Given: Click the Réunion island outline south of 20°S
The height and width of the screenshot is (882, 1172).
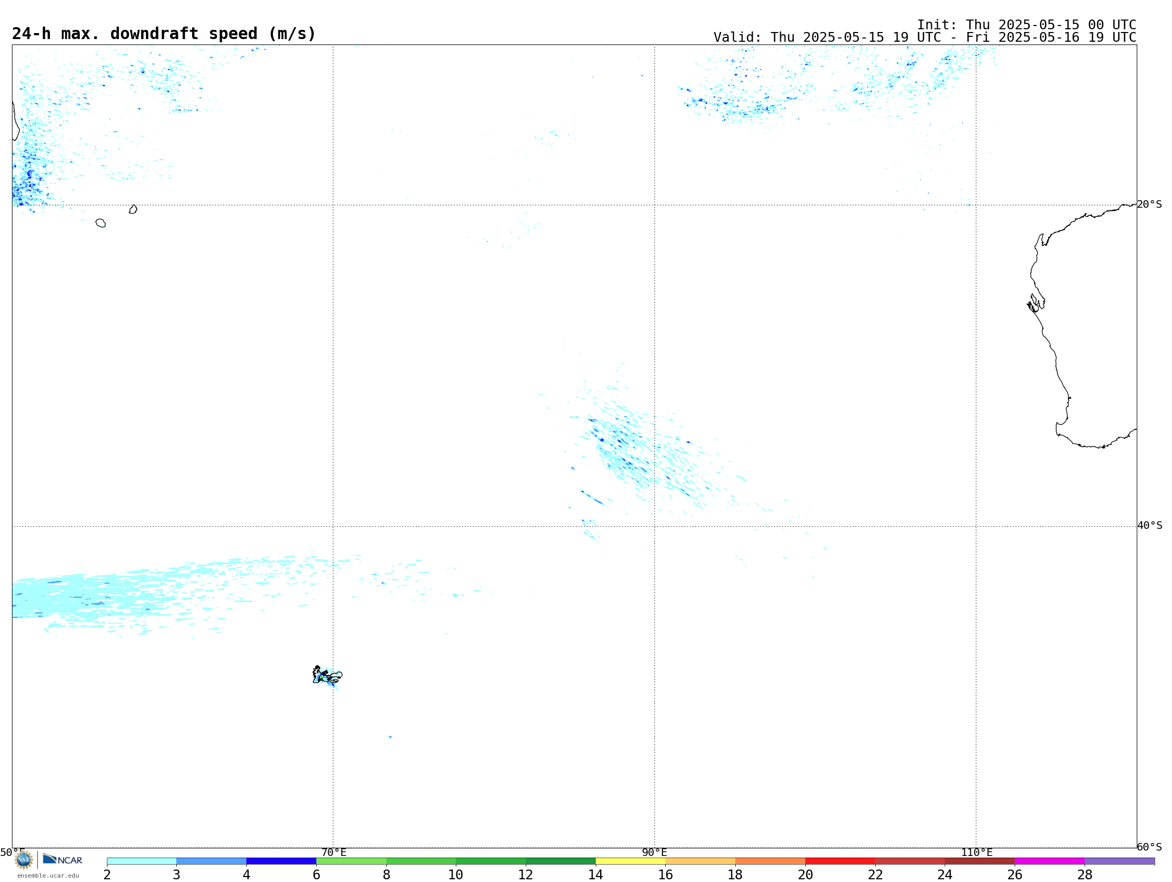Looking at the screenshot, I should click(100, 223).
